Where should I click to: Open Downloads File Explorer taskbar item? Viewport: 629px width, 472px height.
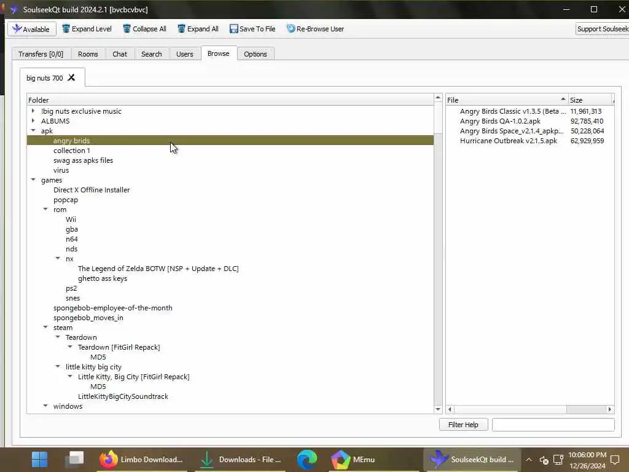tap(240, 459)
